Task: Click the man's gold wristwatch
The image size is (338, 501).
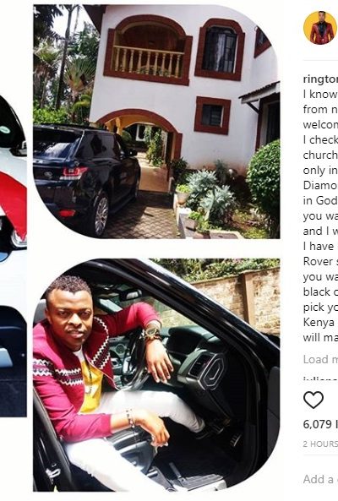Action: point(152,332)
